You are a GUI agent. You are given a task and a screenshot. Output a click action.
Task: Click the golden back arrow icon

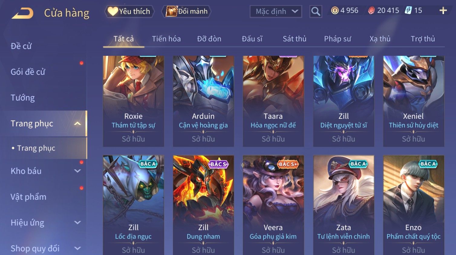[x=23, y=13]
